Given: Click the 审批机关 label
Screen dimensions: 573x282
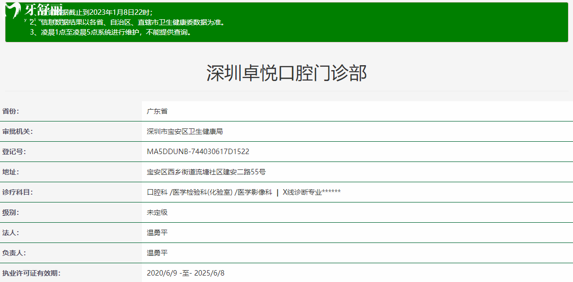Looking at the screenshot, I should pos(17,131).
